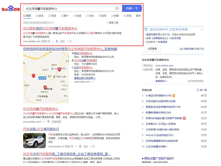Switch to the 知道 tab
The width and height of the screenshot is (221, 166).
[x=77, y=16]
